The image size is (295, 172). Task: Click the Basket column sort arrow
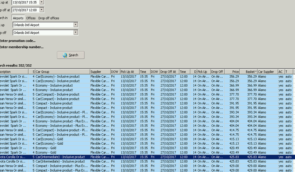256,72
